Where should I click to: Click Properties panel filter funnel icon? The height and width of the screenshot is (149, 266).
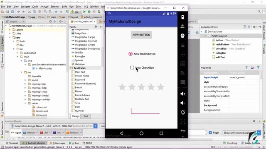click(x=258, y=67)
